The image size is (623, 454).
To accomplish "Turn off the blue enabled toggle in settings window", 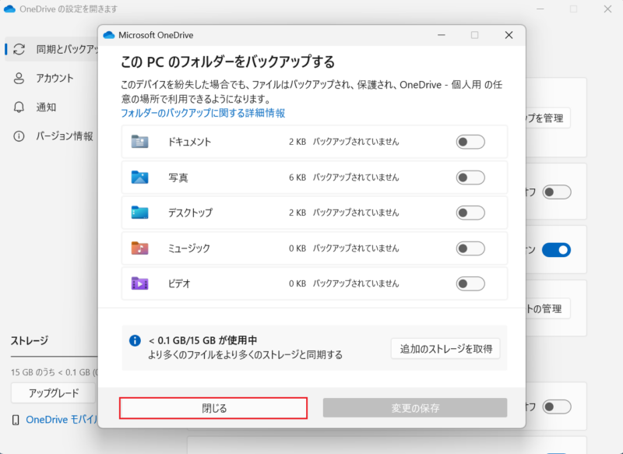I will (x=557, y=250).
